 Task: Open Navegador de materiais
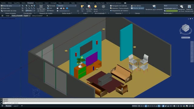point(118,6)
